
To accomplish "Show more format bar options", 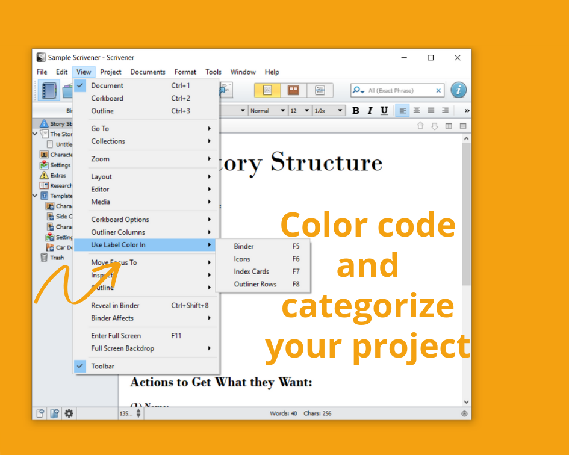I will point(467,111).
